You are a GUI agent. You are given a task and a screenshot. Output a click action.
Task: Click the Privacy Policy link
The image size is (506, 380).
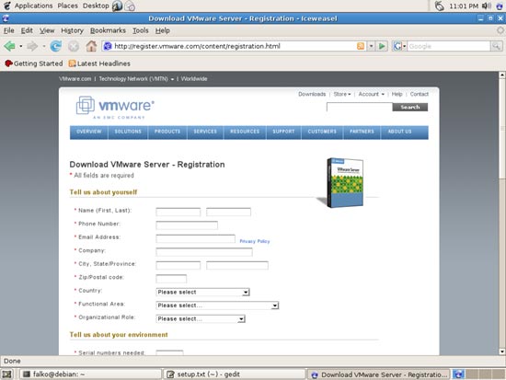(x=255, y=241)
